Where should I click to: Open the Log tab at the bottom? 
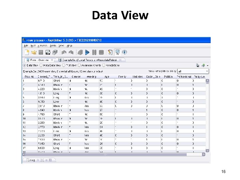point(31,160)
